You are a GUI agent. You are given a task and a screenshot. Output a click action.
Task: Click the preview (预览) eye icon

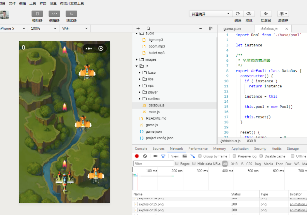point(249,14)
